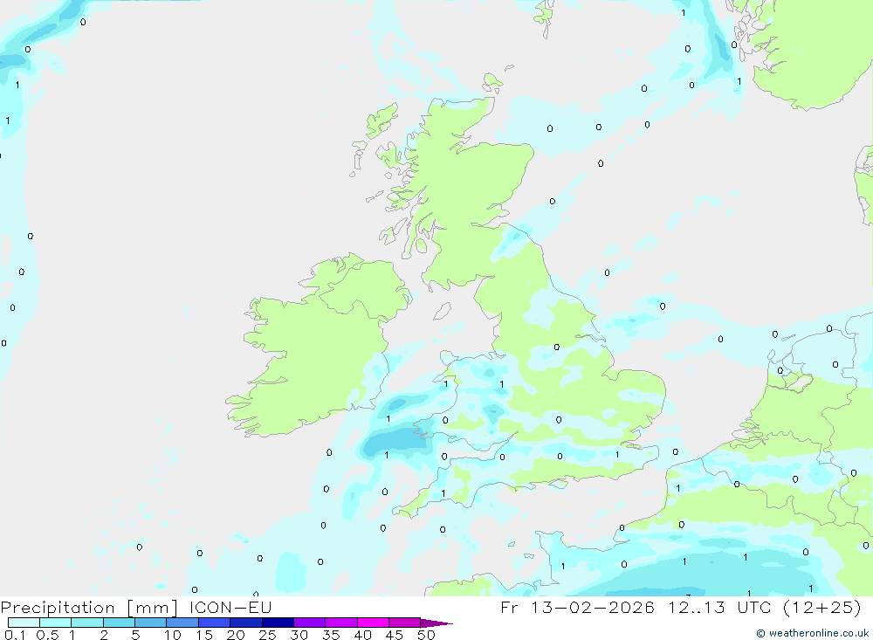The height and width of the screenshot is (640, 873).
Task: Click the 30–35 mm purple legend swatch
Action: pyautogui.click(x=310, y=623)
